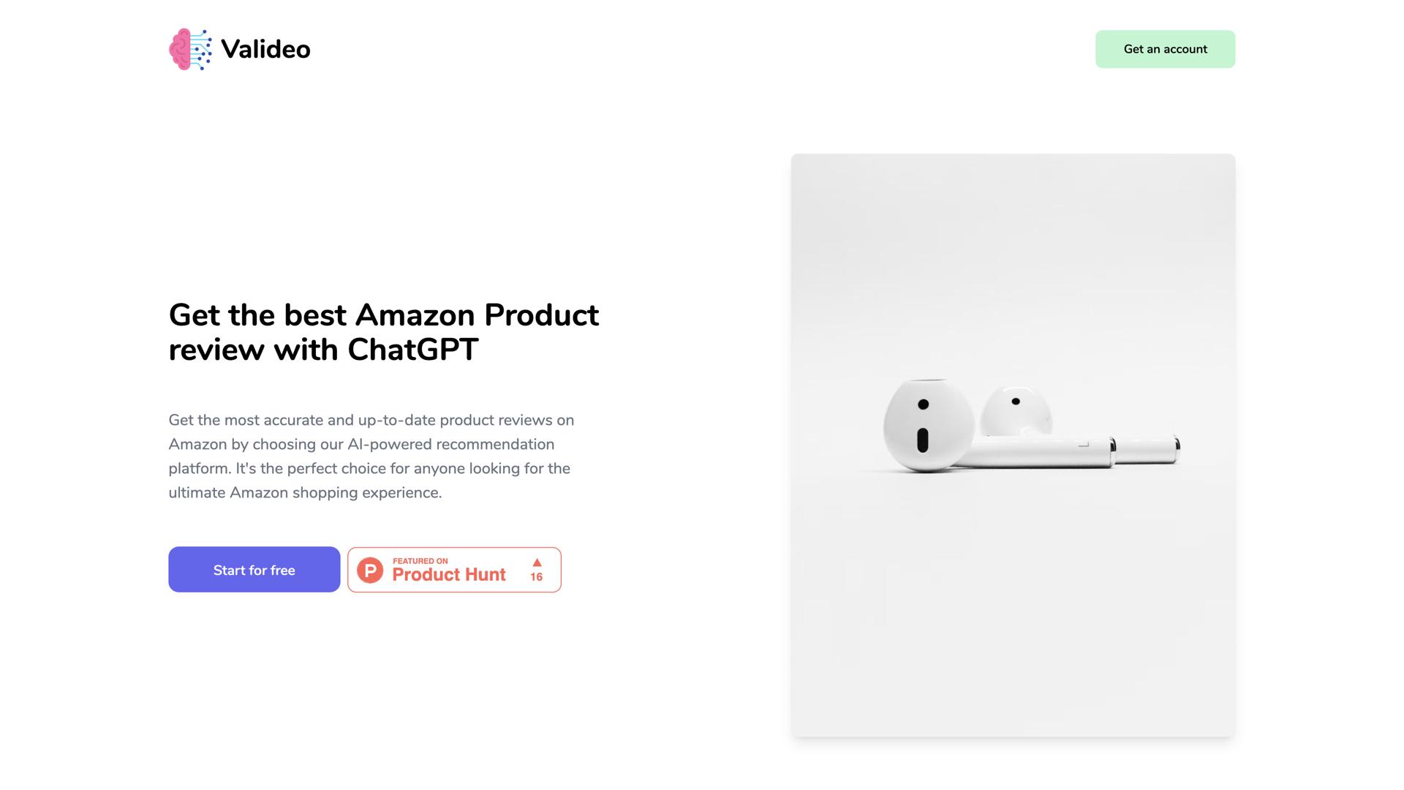
Task: Click the Start for free button
Action: [254, 570]
